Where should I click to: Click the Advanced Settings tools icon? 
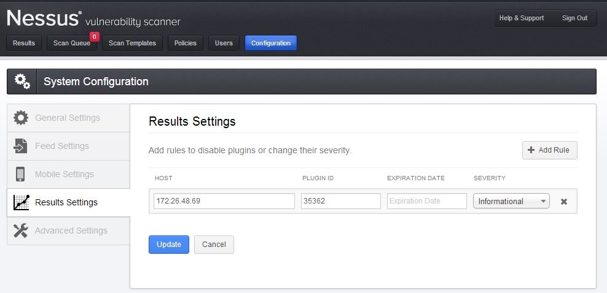coord(21,230)
